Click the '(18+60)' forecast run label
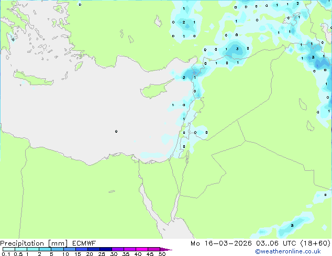332x256 pixels. point(315,243)
